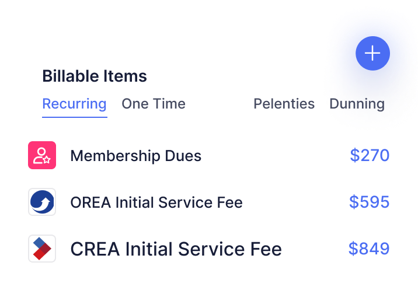Click the Billable Items heading
418x290 pixels.
[95, 76]
